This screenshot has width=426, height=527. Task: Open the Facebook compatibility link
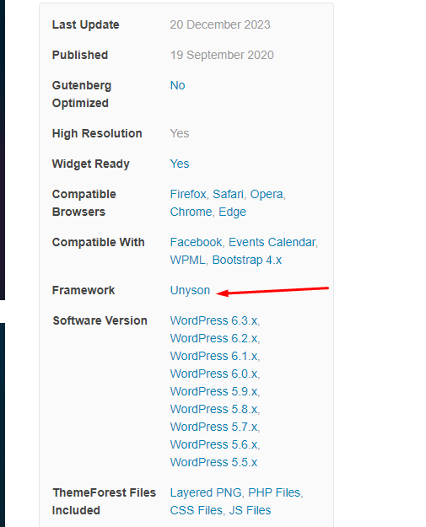click(196, 242)
